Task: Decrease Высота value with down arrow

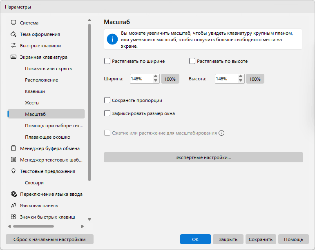Action: tap(241, 80)
